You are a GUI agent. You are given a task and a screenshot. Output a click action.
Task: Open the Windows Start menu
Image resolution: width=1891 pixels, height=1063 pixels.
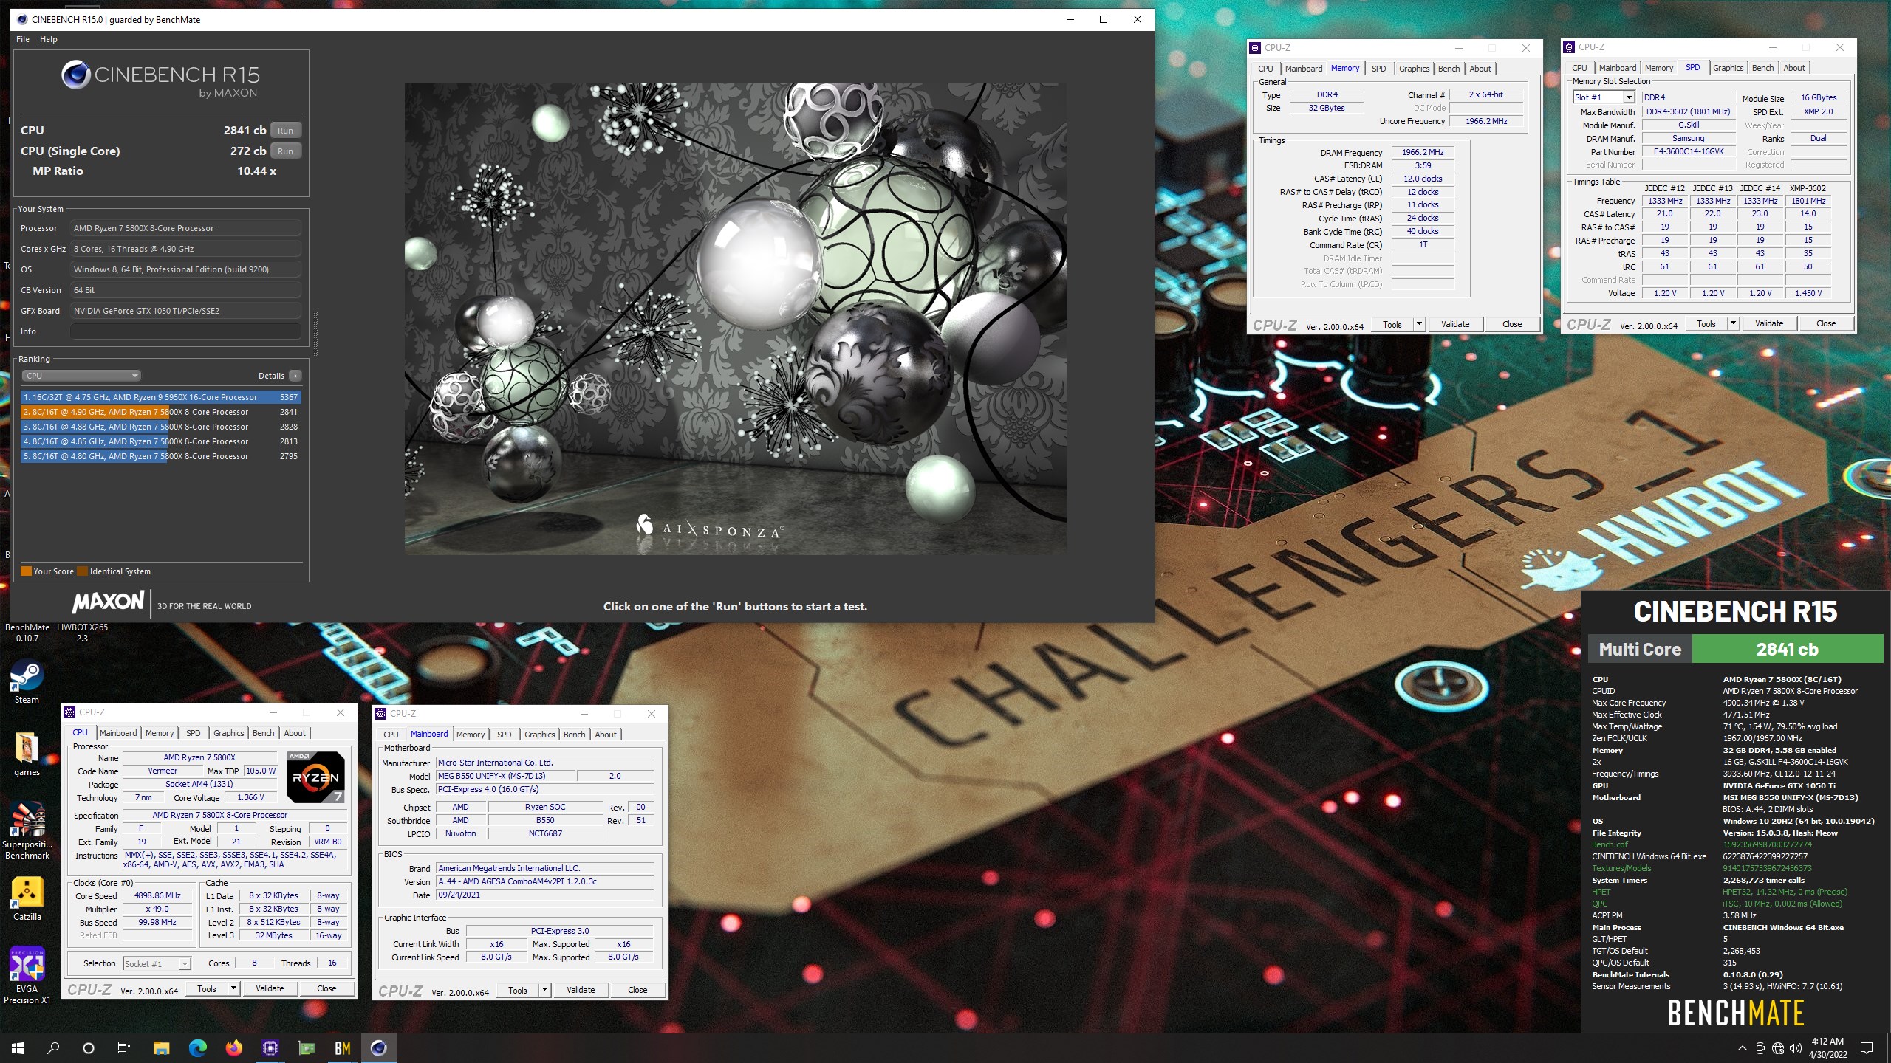pyautogui.click(x=18, y=1047)
